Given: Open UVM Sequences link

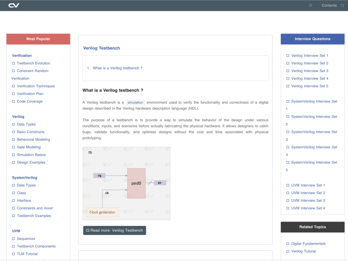Looking at the screenshot, I should pos(26,239).
